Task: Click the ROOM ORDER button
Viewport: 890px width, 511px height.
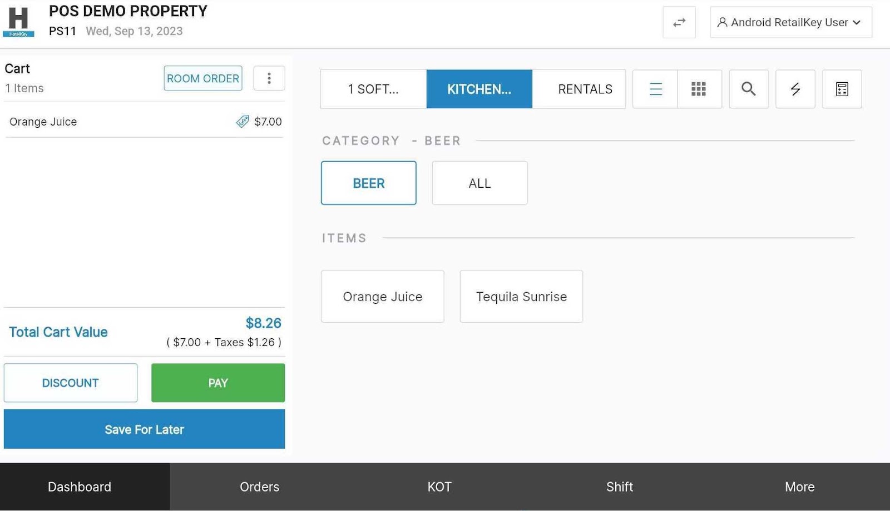Action: (203, 78)
